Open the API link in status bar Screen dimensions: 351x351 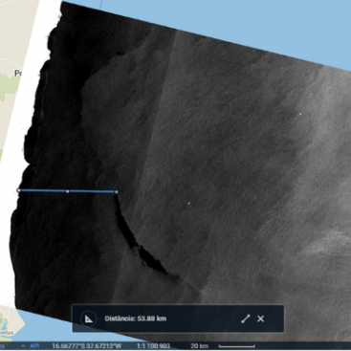[34, 346]
